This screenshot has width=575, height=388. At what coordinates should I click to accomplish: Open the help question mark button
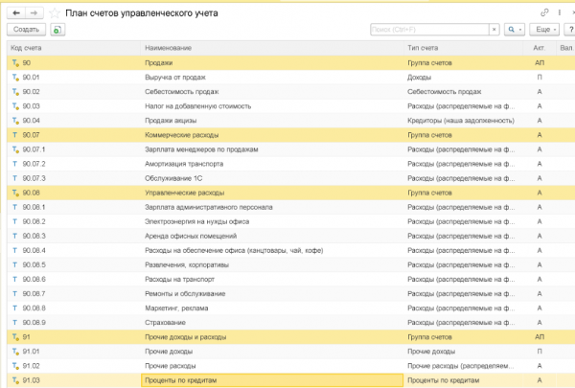(567, 30)
